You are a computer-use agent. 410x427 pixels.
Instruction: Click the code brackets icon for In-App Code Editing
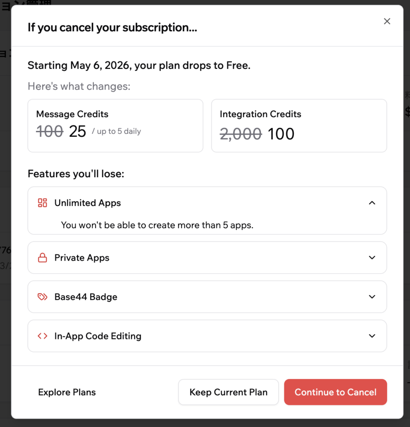43,336
